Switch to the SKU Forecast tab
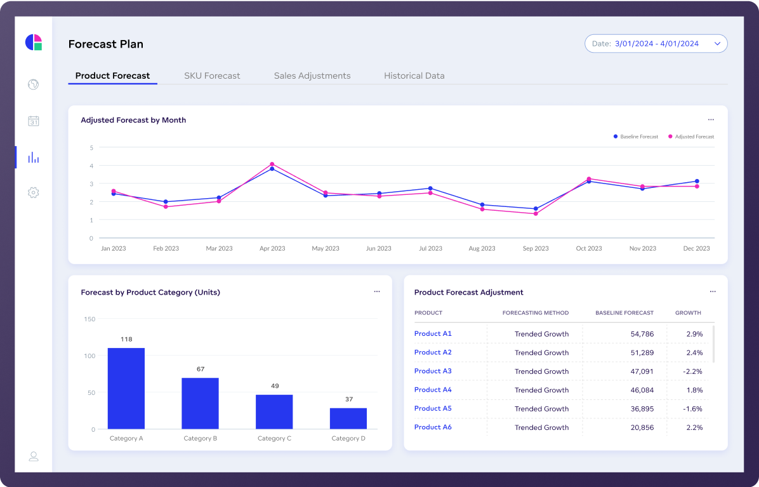Image resolution: width=759 pixels, height=487 pixels. tap(212, 76)
